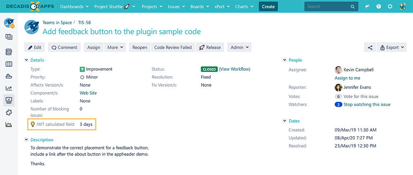The width and height of the screenshot is (413, 175).
Task: Click the CLOSED status lozenge
Action: coord(209,70)
